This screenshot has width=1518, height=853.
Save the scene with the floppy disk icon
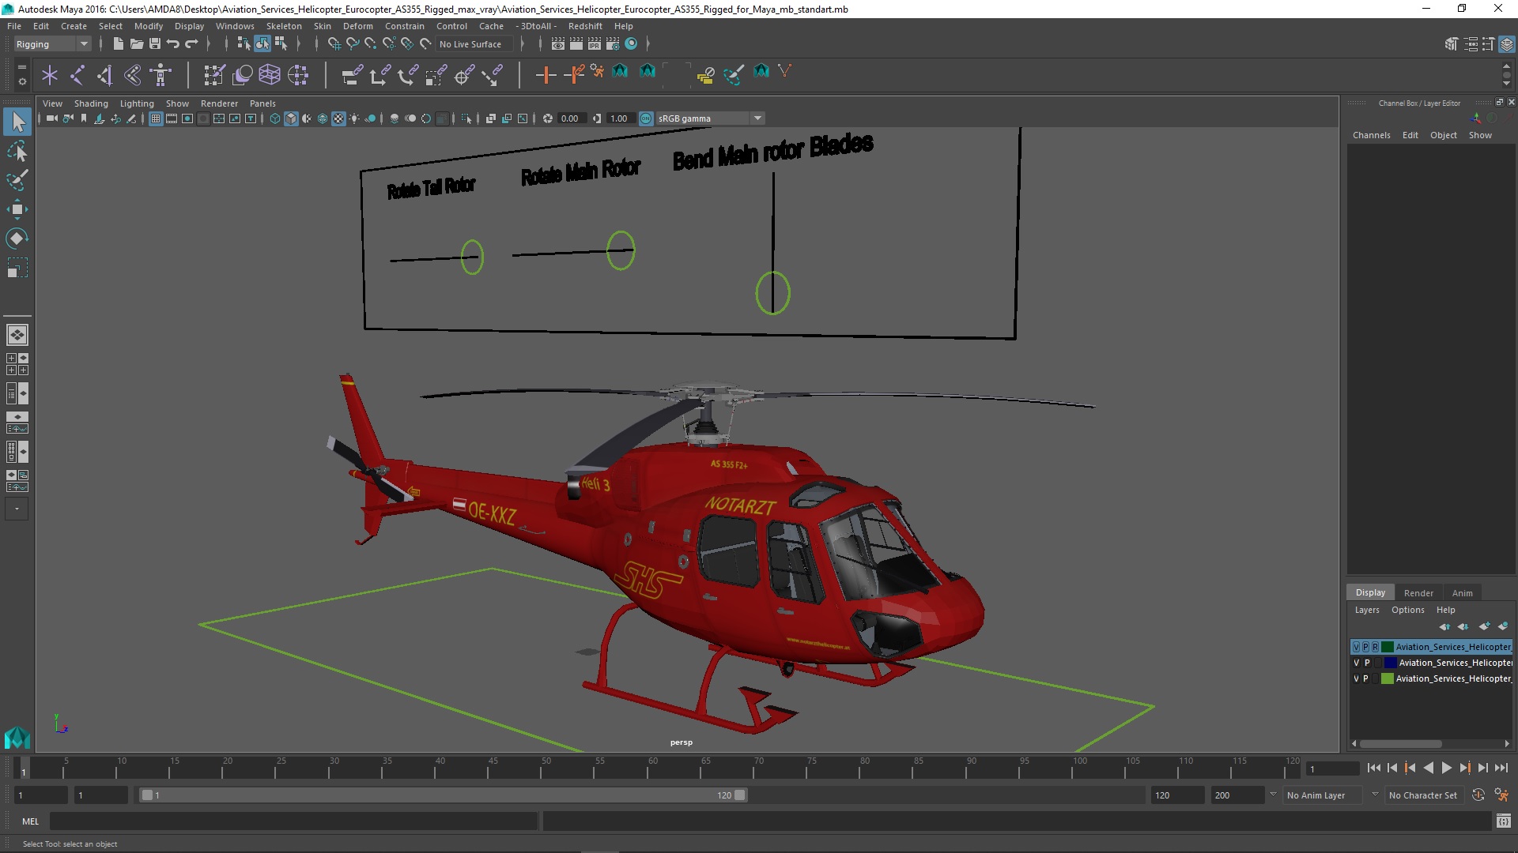pyautogui.click(x=155, y=44)
